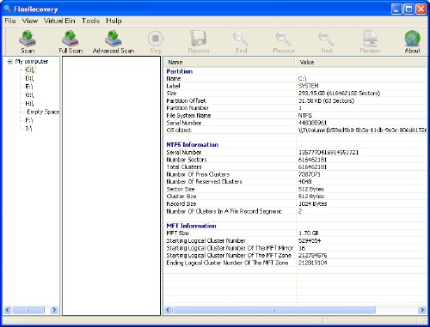Click the MFT Information section heading

click(x=191, y=226)
